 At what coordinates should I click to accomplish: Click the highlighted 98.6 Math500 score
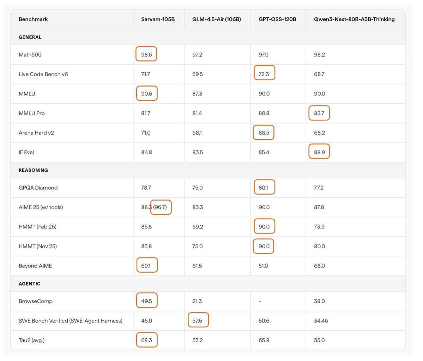(146, 54)
